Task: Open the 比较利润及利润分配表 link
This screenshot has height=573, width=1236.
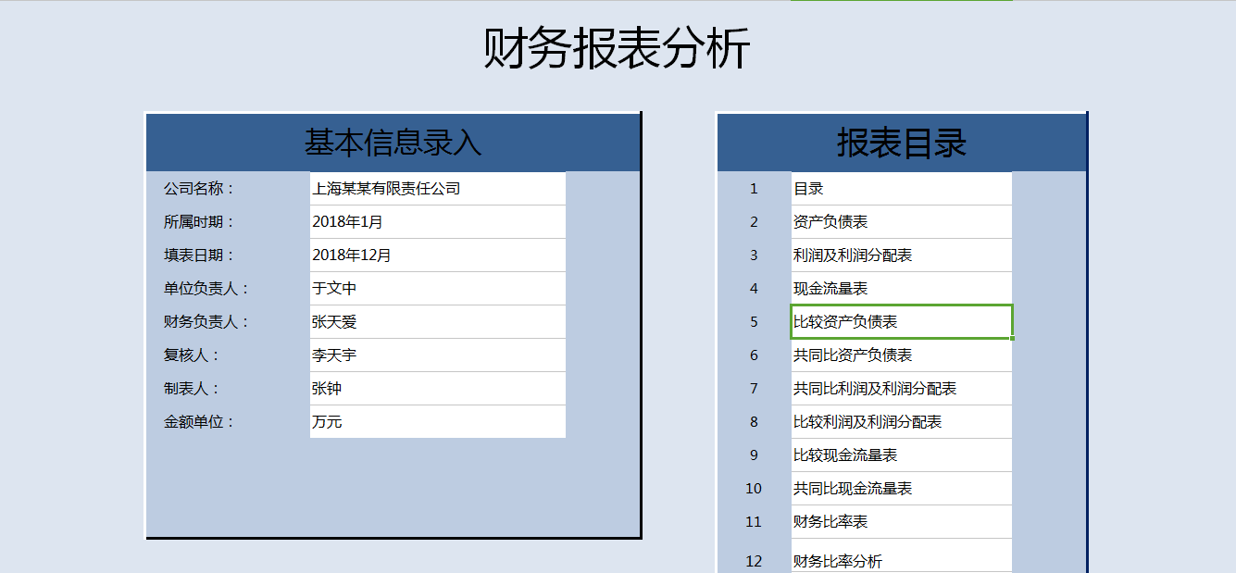Action: point(902,422)
